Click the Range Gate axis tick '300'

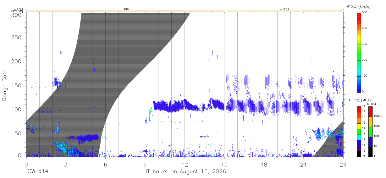[16, 15]
